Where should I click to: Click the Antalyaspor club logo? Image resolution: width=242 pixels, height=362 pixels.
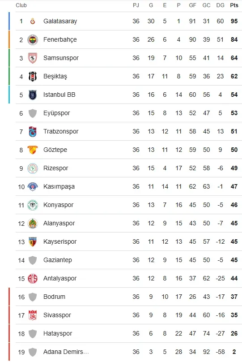click(33, 278)
